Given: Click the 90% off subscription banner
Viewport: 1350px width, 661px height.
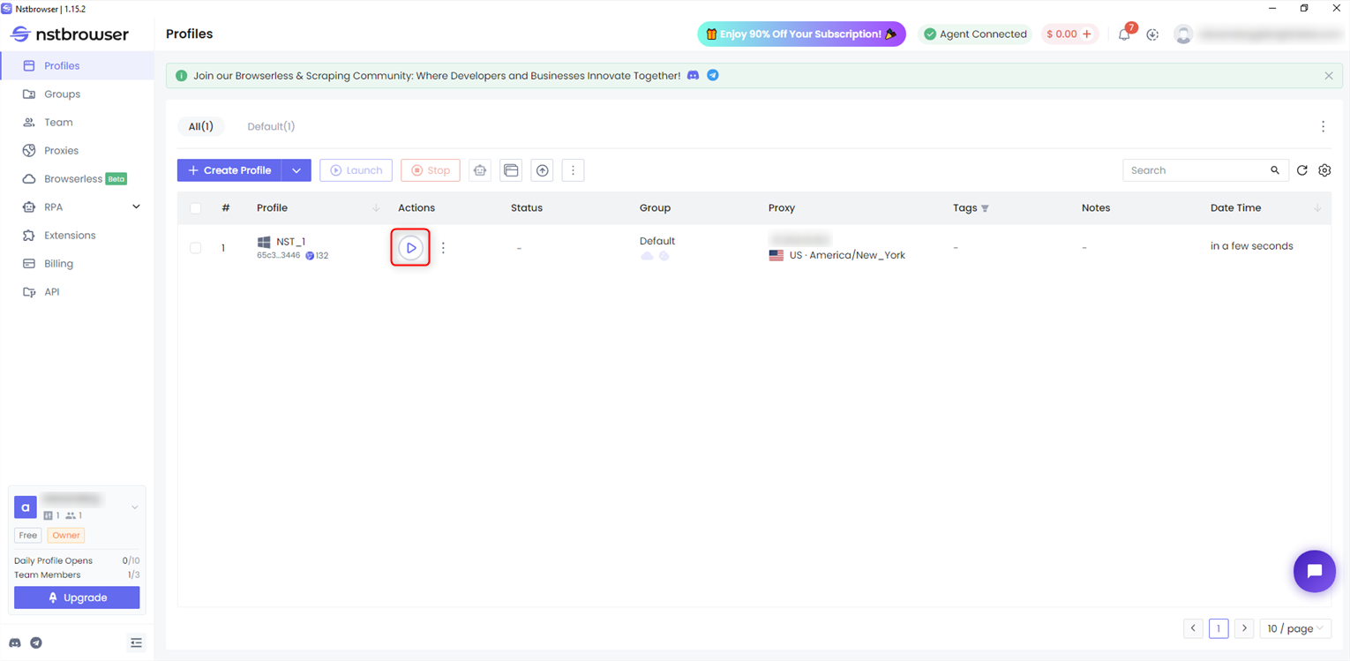Looking at the screenshot, I should pyautogui.click(x=801, y=34).
